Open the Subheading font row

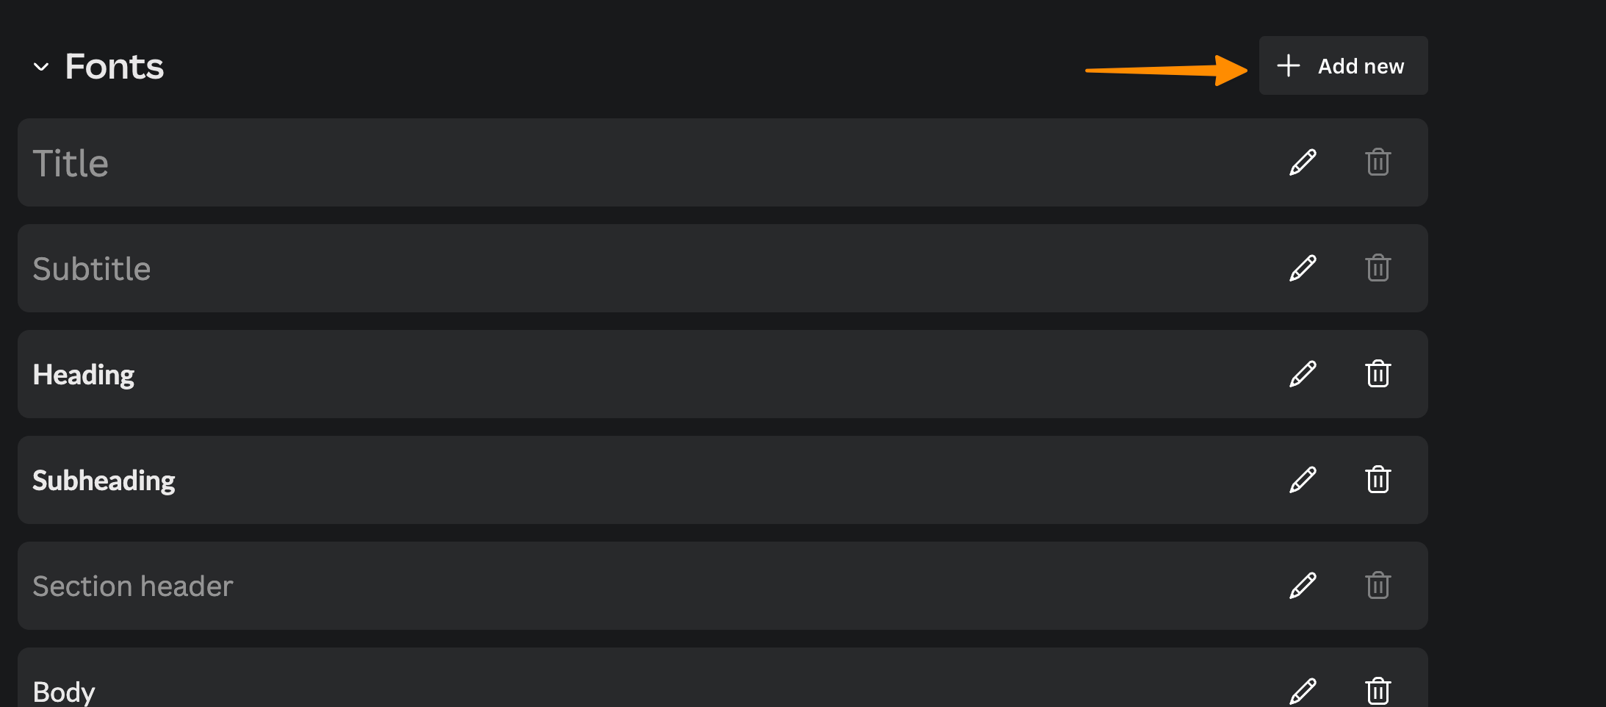tap(723, 480)
